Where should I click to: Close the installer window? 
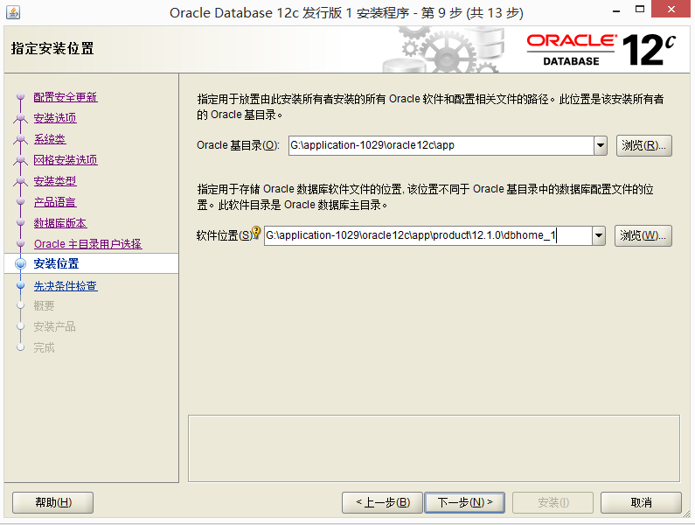[671, 9]
